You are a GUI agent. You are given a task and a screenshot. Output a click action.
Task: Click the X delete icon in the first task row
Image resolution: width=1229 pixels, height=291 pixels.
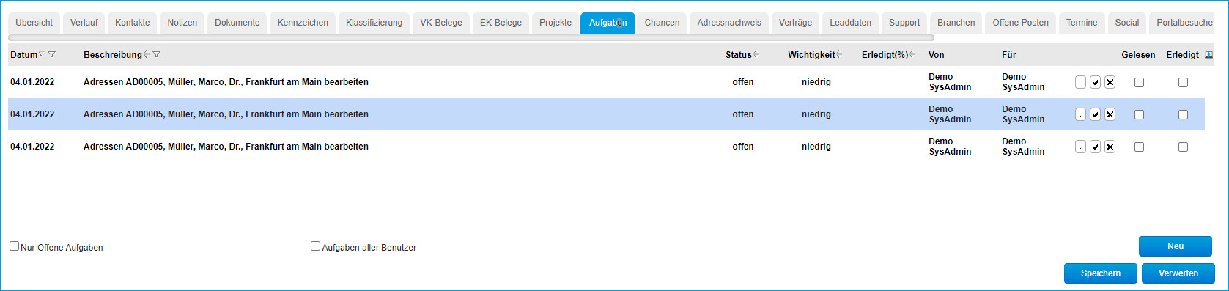(1110, 82)
